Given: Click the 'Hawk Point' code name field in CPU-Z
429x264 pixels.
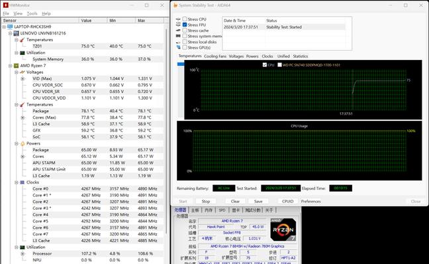Looking at the screenshot, I should pos(216,227).
